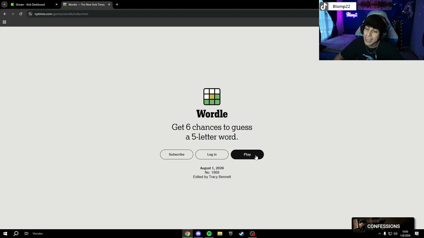Click the puzzle number No. 1869

[x=212, y=173]
